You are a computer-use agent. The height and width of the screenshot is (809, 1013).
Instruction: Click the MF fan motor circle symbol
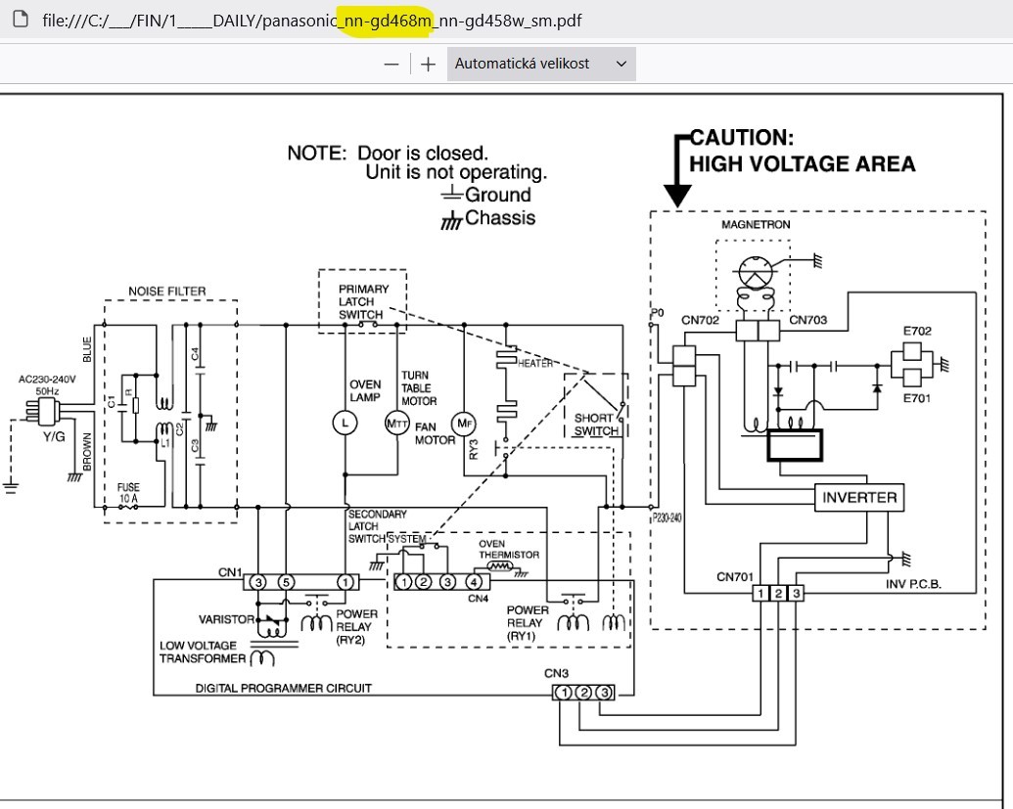[464, 424]
